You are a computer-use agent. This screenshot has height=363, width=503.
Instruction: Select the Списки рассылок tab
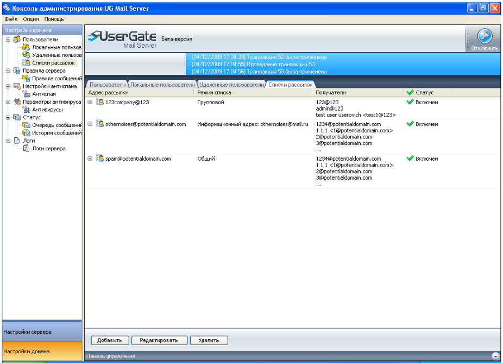click(x=290, y=85)
